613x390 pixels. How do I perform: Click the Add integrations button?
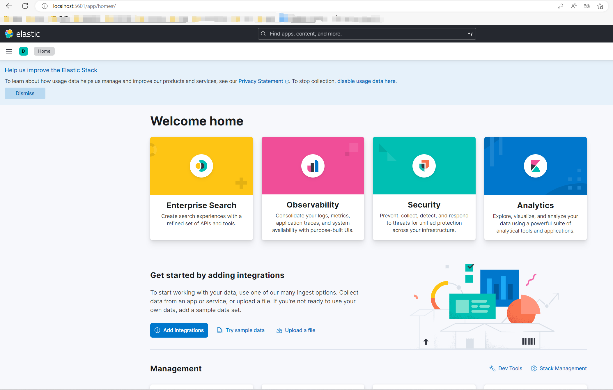point(179,330)
